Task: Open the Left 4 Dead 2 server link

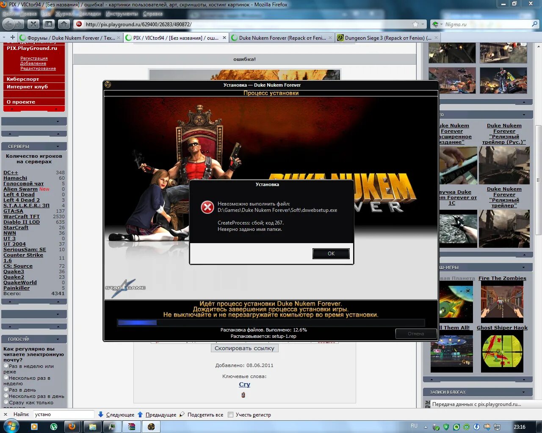Action: pos(22,200)
